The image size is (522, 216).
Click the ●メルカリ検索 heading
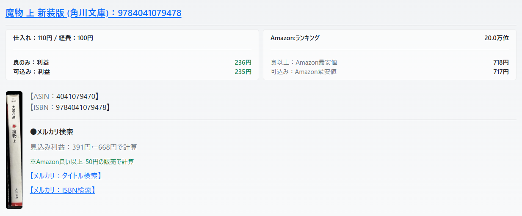click(x=52, y=132)
